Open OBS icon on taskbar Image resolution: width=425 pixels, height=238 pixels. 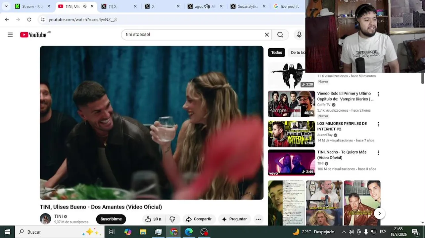(204, 232)
